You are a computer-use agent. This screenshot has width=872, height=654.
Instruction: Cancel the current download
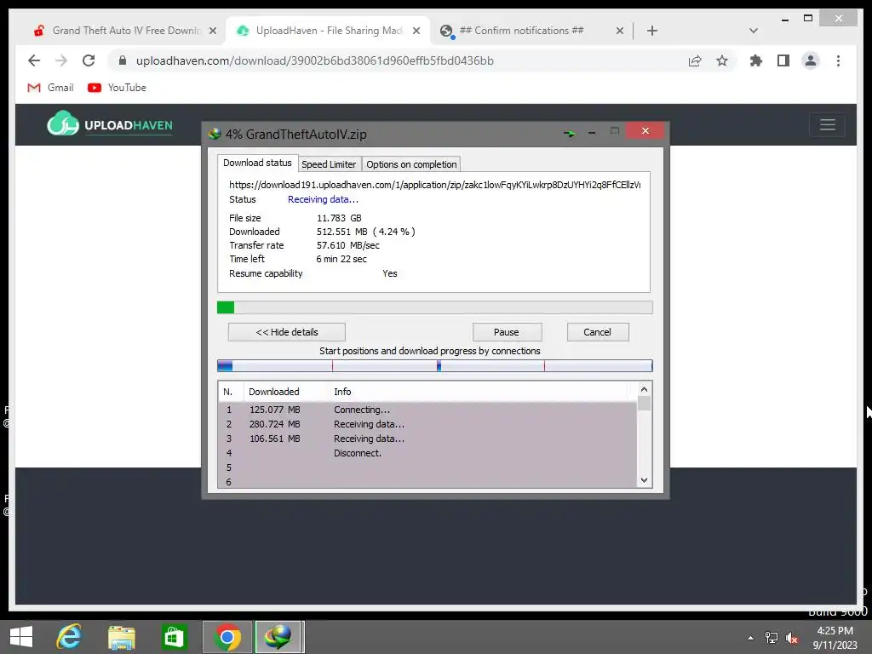(597, 332)
